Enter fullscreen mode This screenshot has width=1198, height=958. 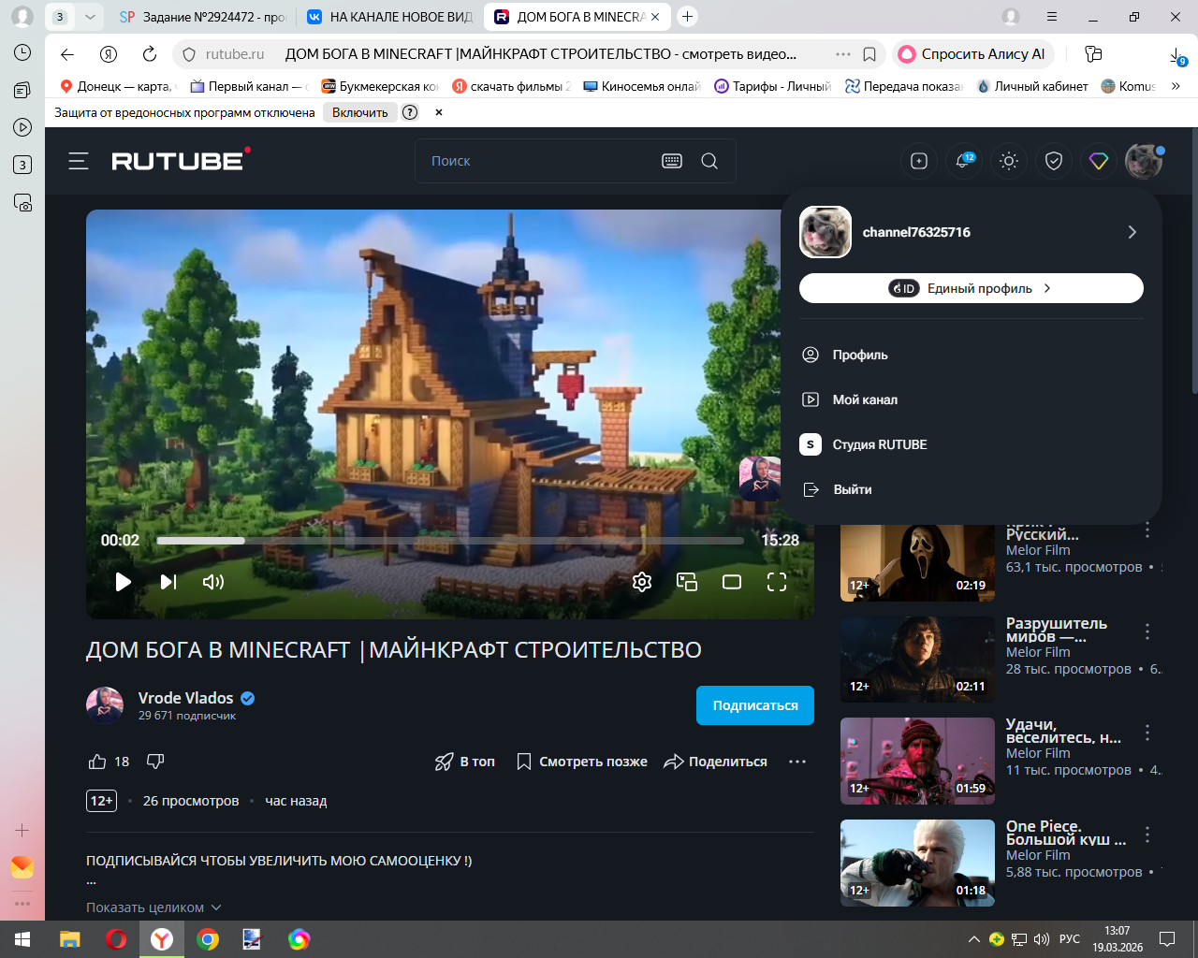[777, 582]
